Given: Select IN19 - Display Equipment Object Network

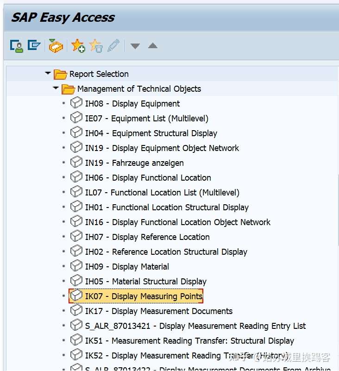Looking at the screenshot, I should (x=162, y=148).
